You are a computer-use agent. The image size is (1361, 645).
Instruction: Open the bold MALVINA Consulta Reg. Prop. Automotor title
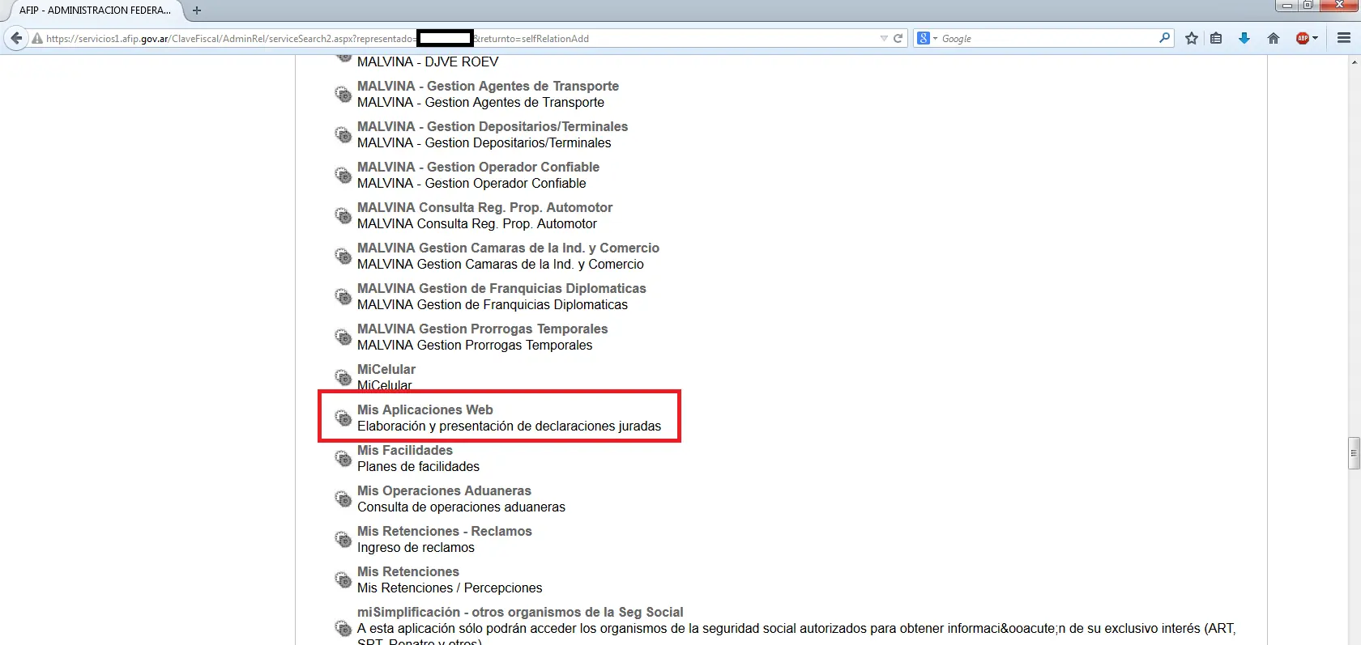[x=484, y=207]
